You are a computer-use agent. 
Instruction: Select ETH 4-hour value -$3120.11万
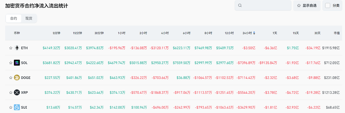pos(159,48)
